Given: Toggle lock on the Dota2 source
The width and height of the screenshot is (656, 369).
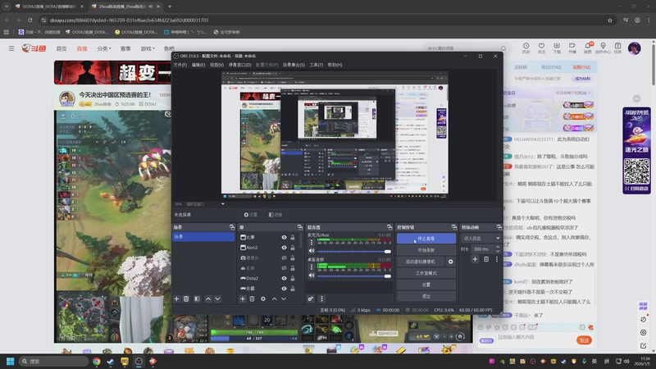Looking at the screenshot, I should point(293,278).
